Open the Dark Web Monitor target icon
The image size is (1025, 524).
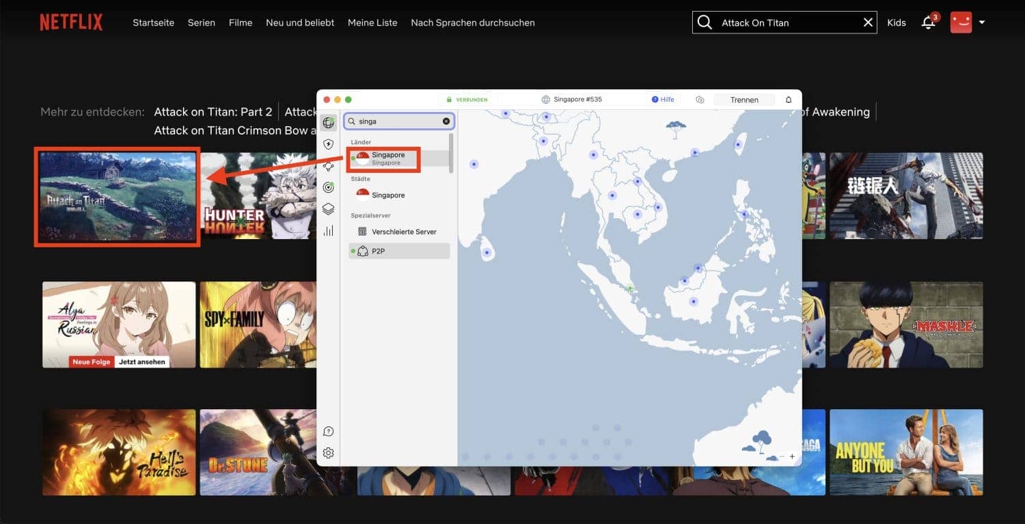tap(329, 187)
